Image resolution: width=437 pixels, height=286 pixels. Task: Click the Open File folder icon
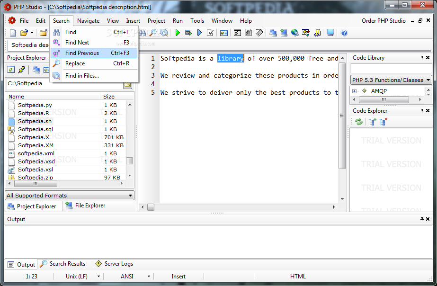tap(24, 33)
